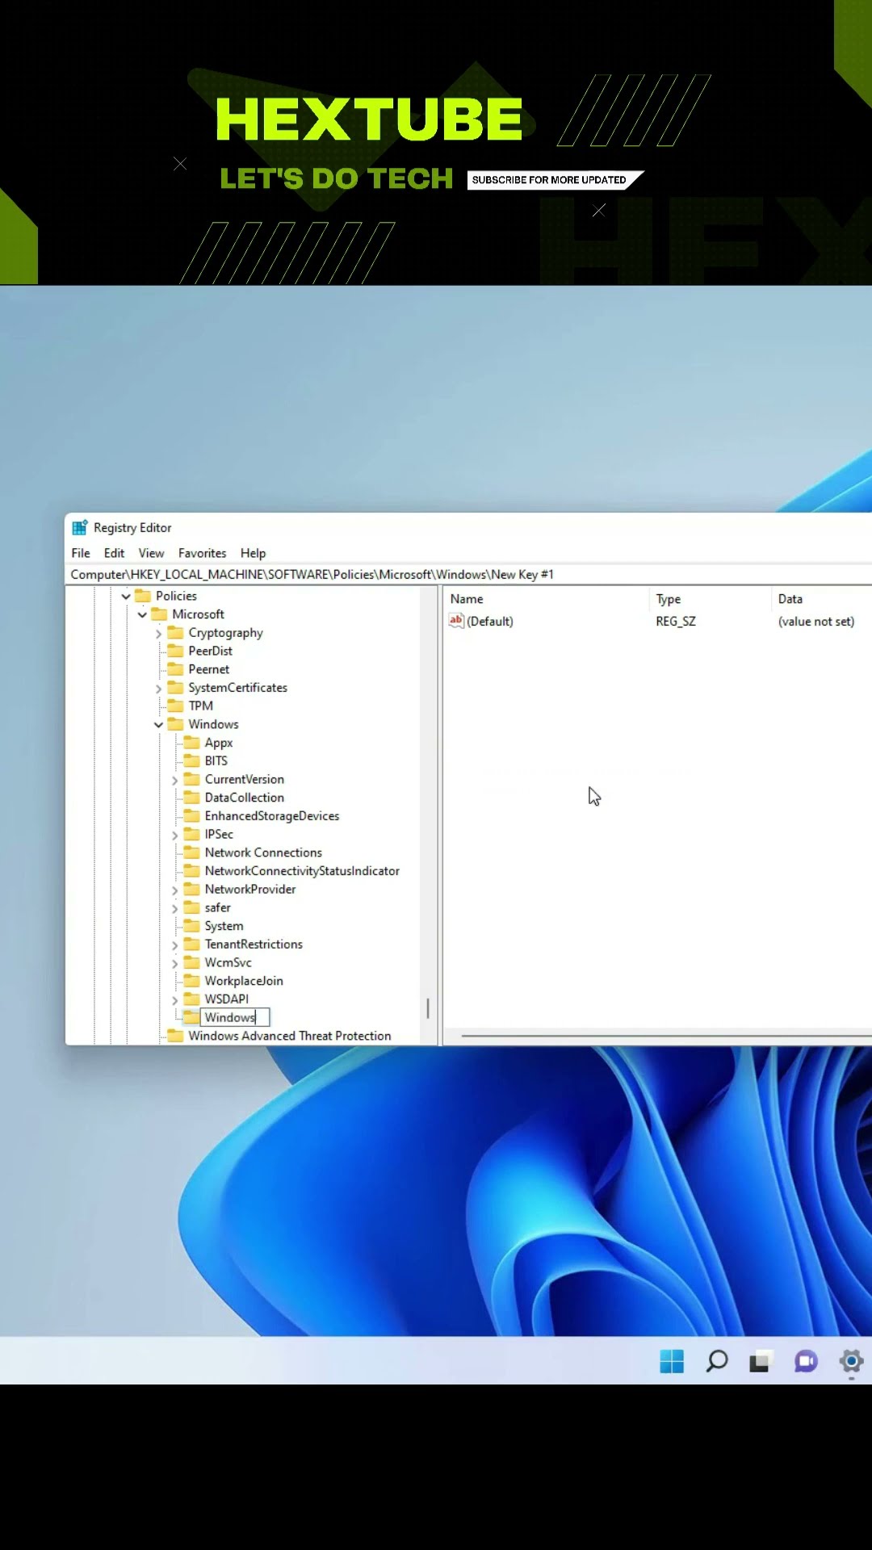Click the (Default) string value icon
The height and width of the screenshot is (1550, 872).
coord(456,621)
